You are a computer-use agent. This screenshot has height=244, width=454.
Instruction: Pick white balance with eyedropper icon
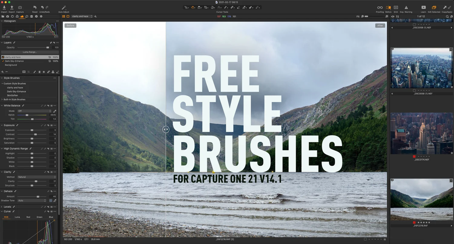click(55, 111)
